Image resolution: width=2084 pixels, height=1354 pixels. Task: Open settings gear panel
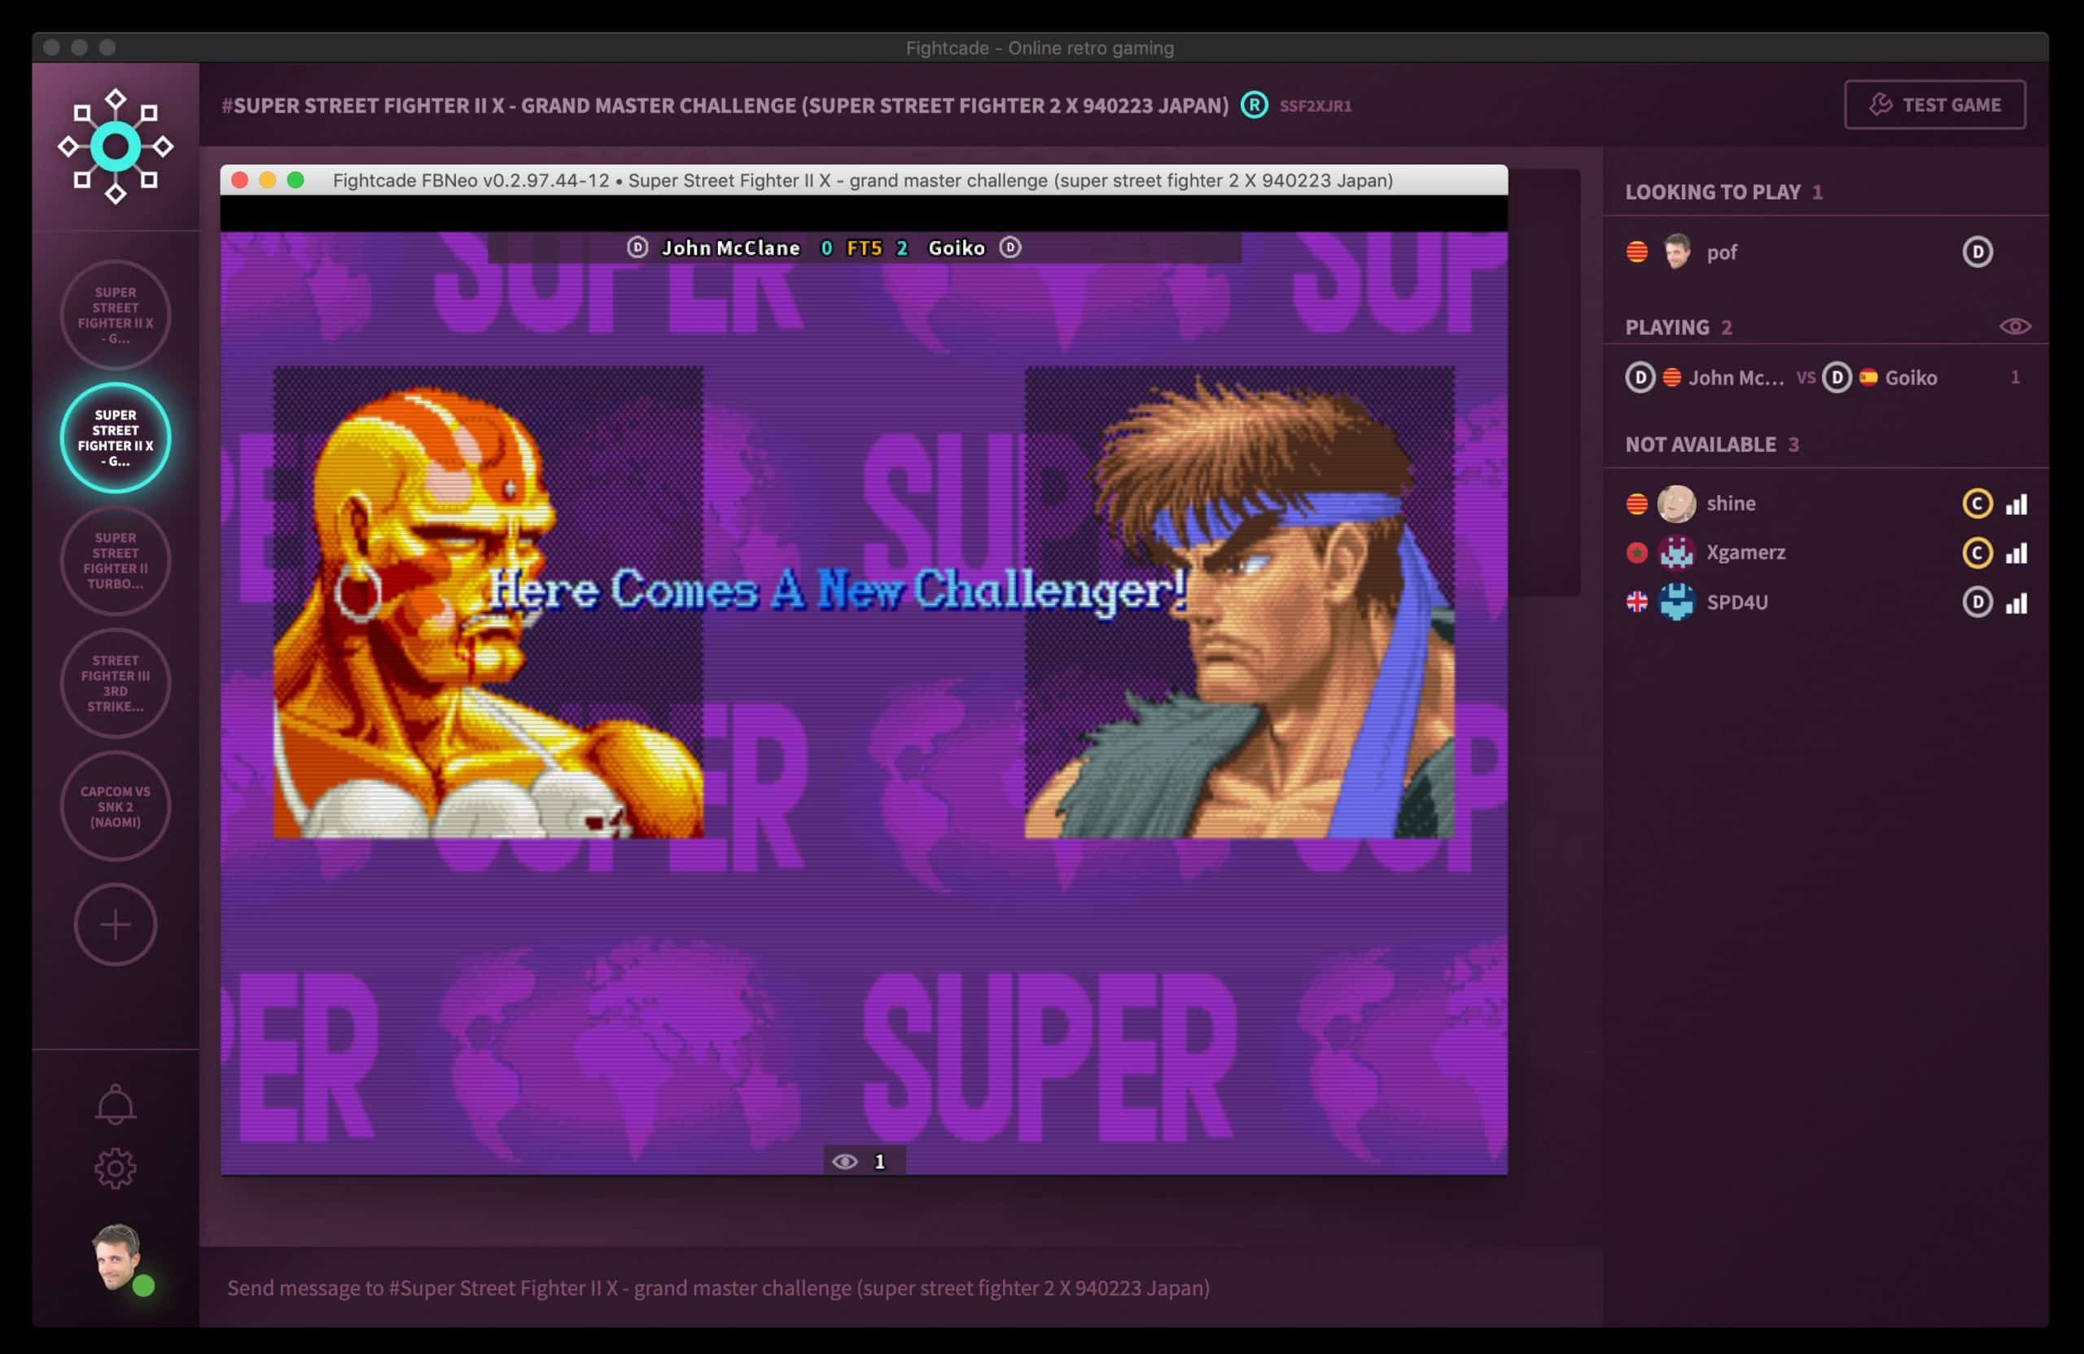pos(116,1168)
